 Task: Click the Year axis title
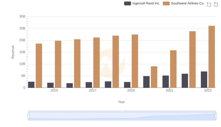121,102
